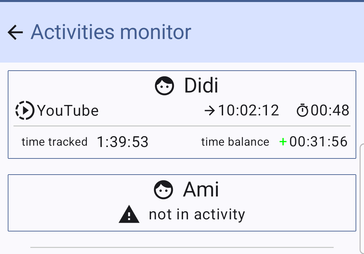Click the 'time tracked' label
The image size is (364, 254).
54,142
